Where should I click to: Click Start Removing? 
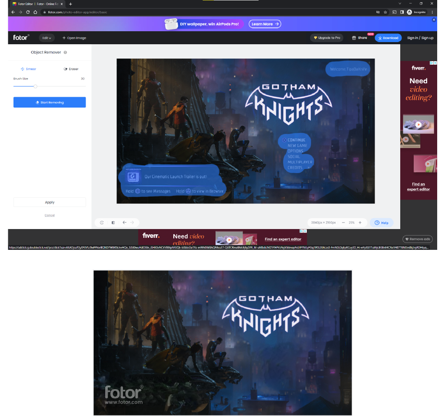(50, 102)
